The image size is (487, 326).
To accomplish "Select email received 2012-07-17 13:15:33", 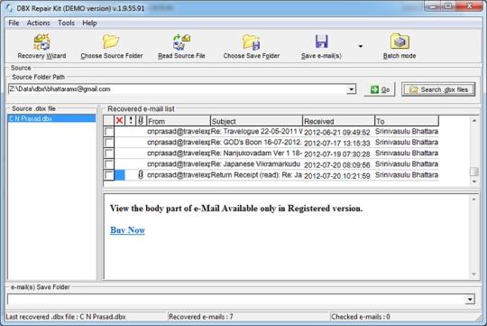I will [x=337, y=143].
